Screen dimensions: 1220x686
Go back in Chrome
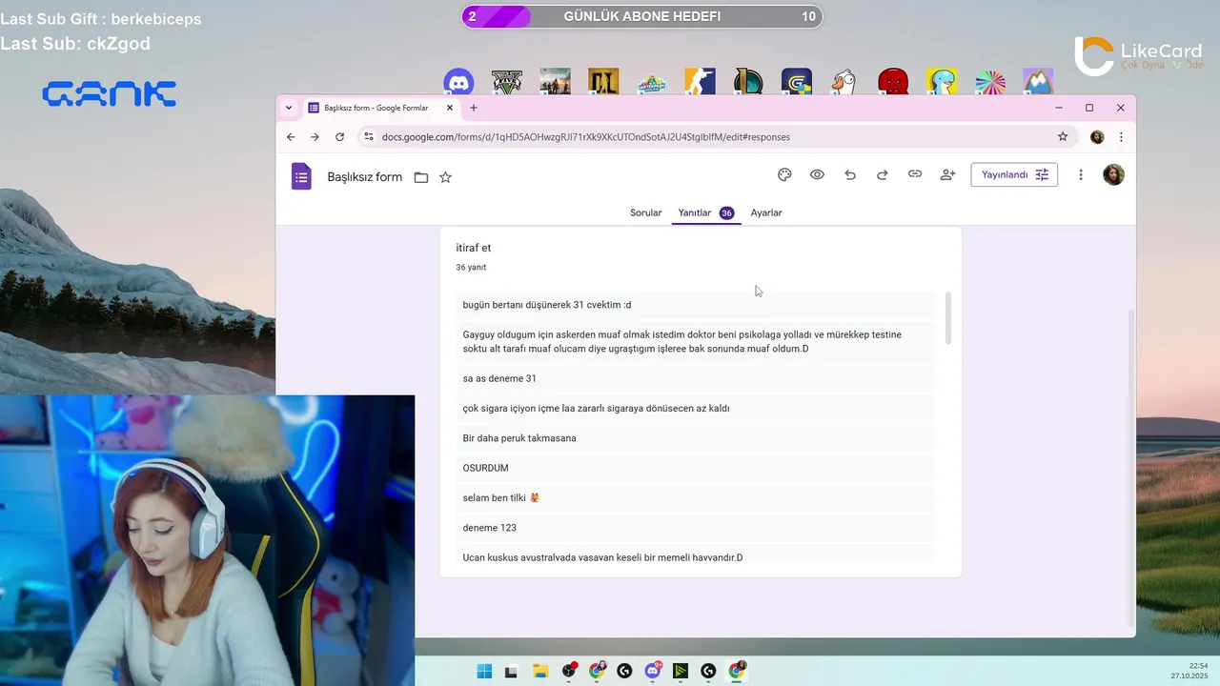pyautogui.click(x=291, y=137)
